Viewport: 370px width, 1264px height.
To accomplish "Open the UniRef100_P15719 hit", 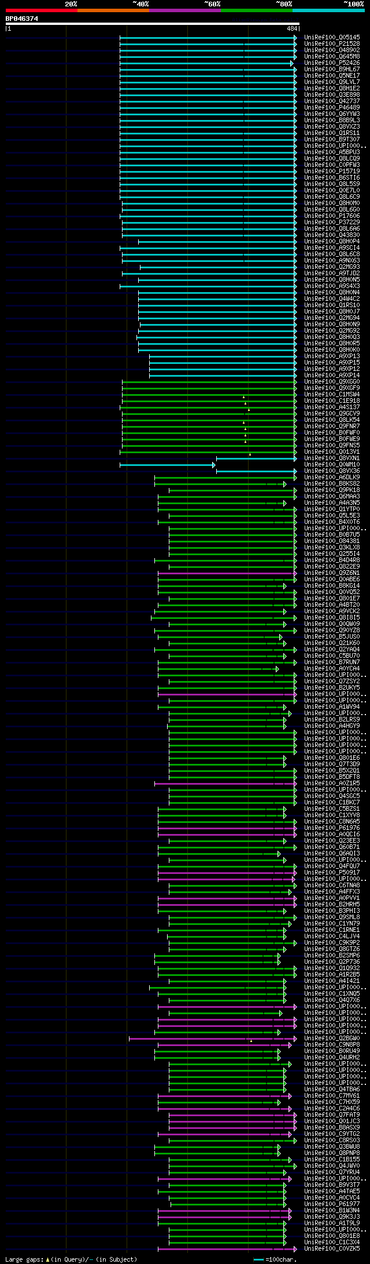I will coord(332,172).
